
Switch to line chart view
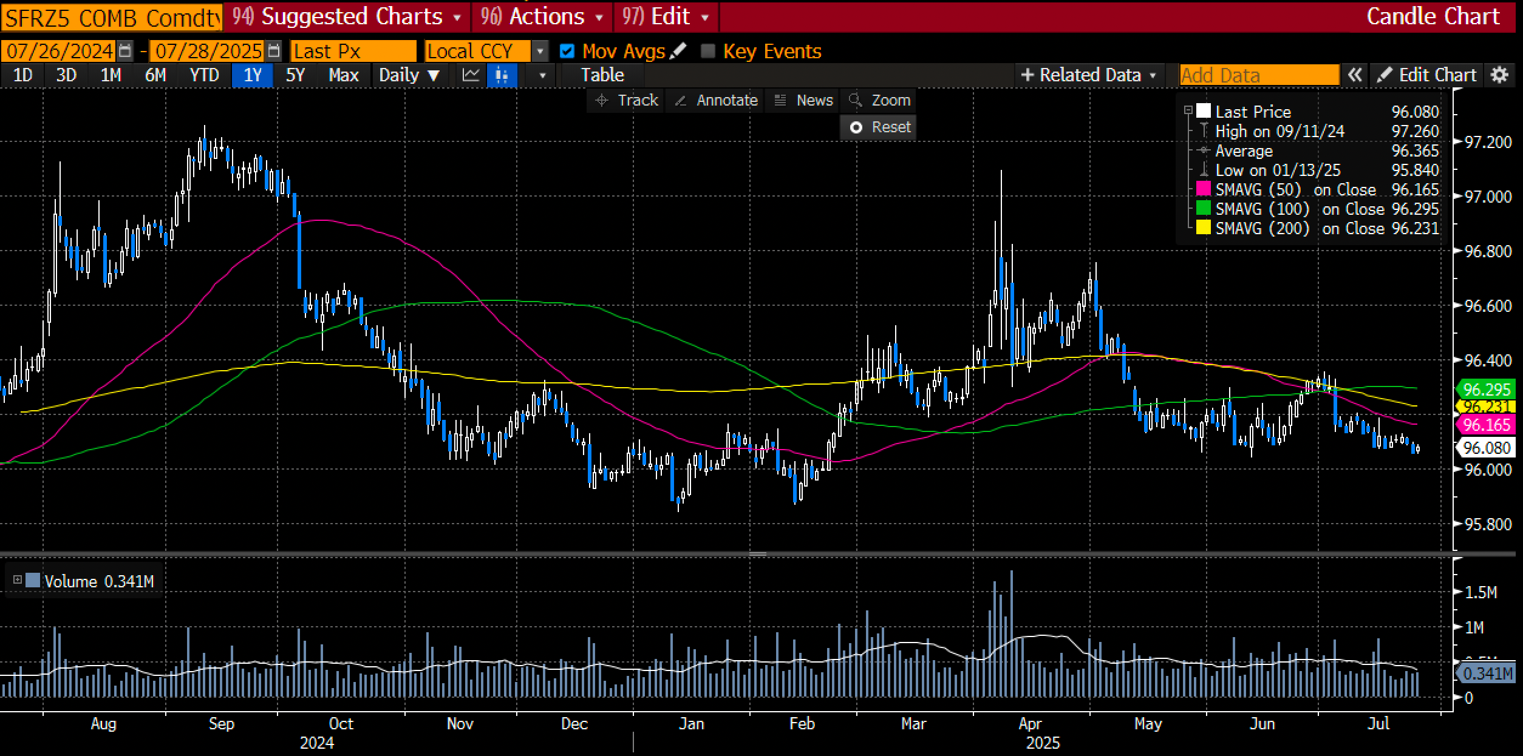coord(471,75)
